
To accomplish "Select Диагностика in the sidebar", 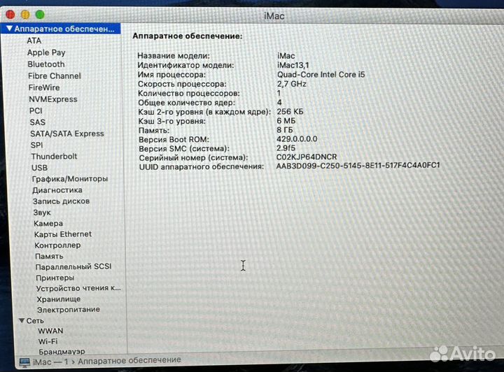I will pyautogui.click(x=57, y=190).
